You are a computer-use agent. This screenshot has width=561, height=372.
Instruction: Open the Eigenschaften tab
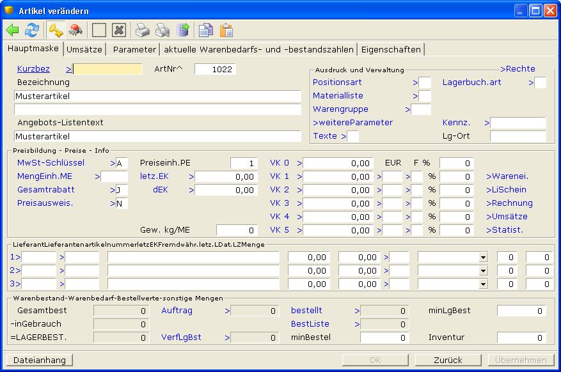coord(391,49)
